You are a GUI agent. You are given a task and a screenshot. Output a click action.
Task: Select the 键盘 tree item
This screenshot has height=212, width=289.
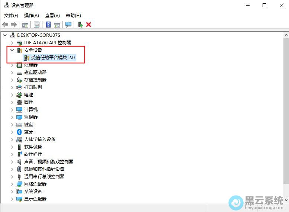pos(29,124)
